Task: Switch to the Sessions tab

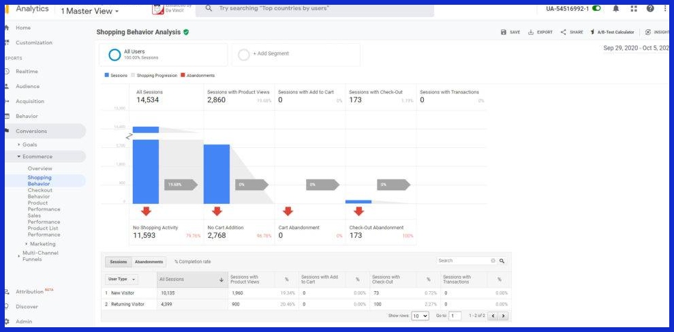Action: (x=118, y=262)
